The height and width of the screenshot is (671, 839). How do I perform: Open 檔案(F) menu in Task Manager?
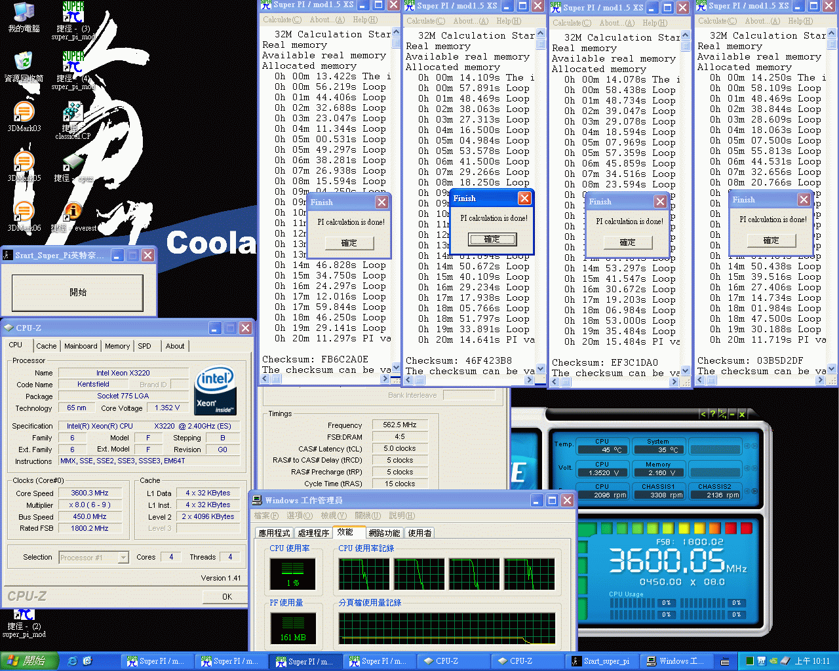(266, 516)
